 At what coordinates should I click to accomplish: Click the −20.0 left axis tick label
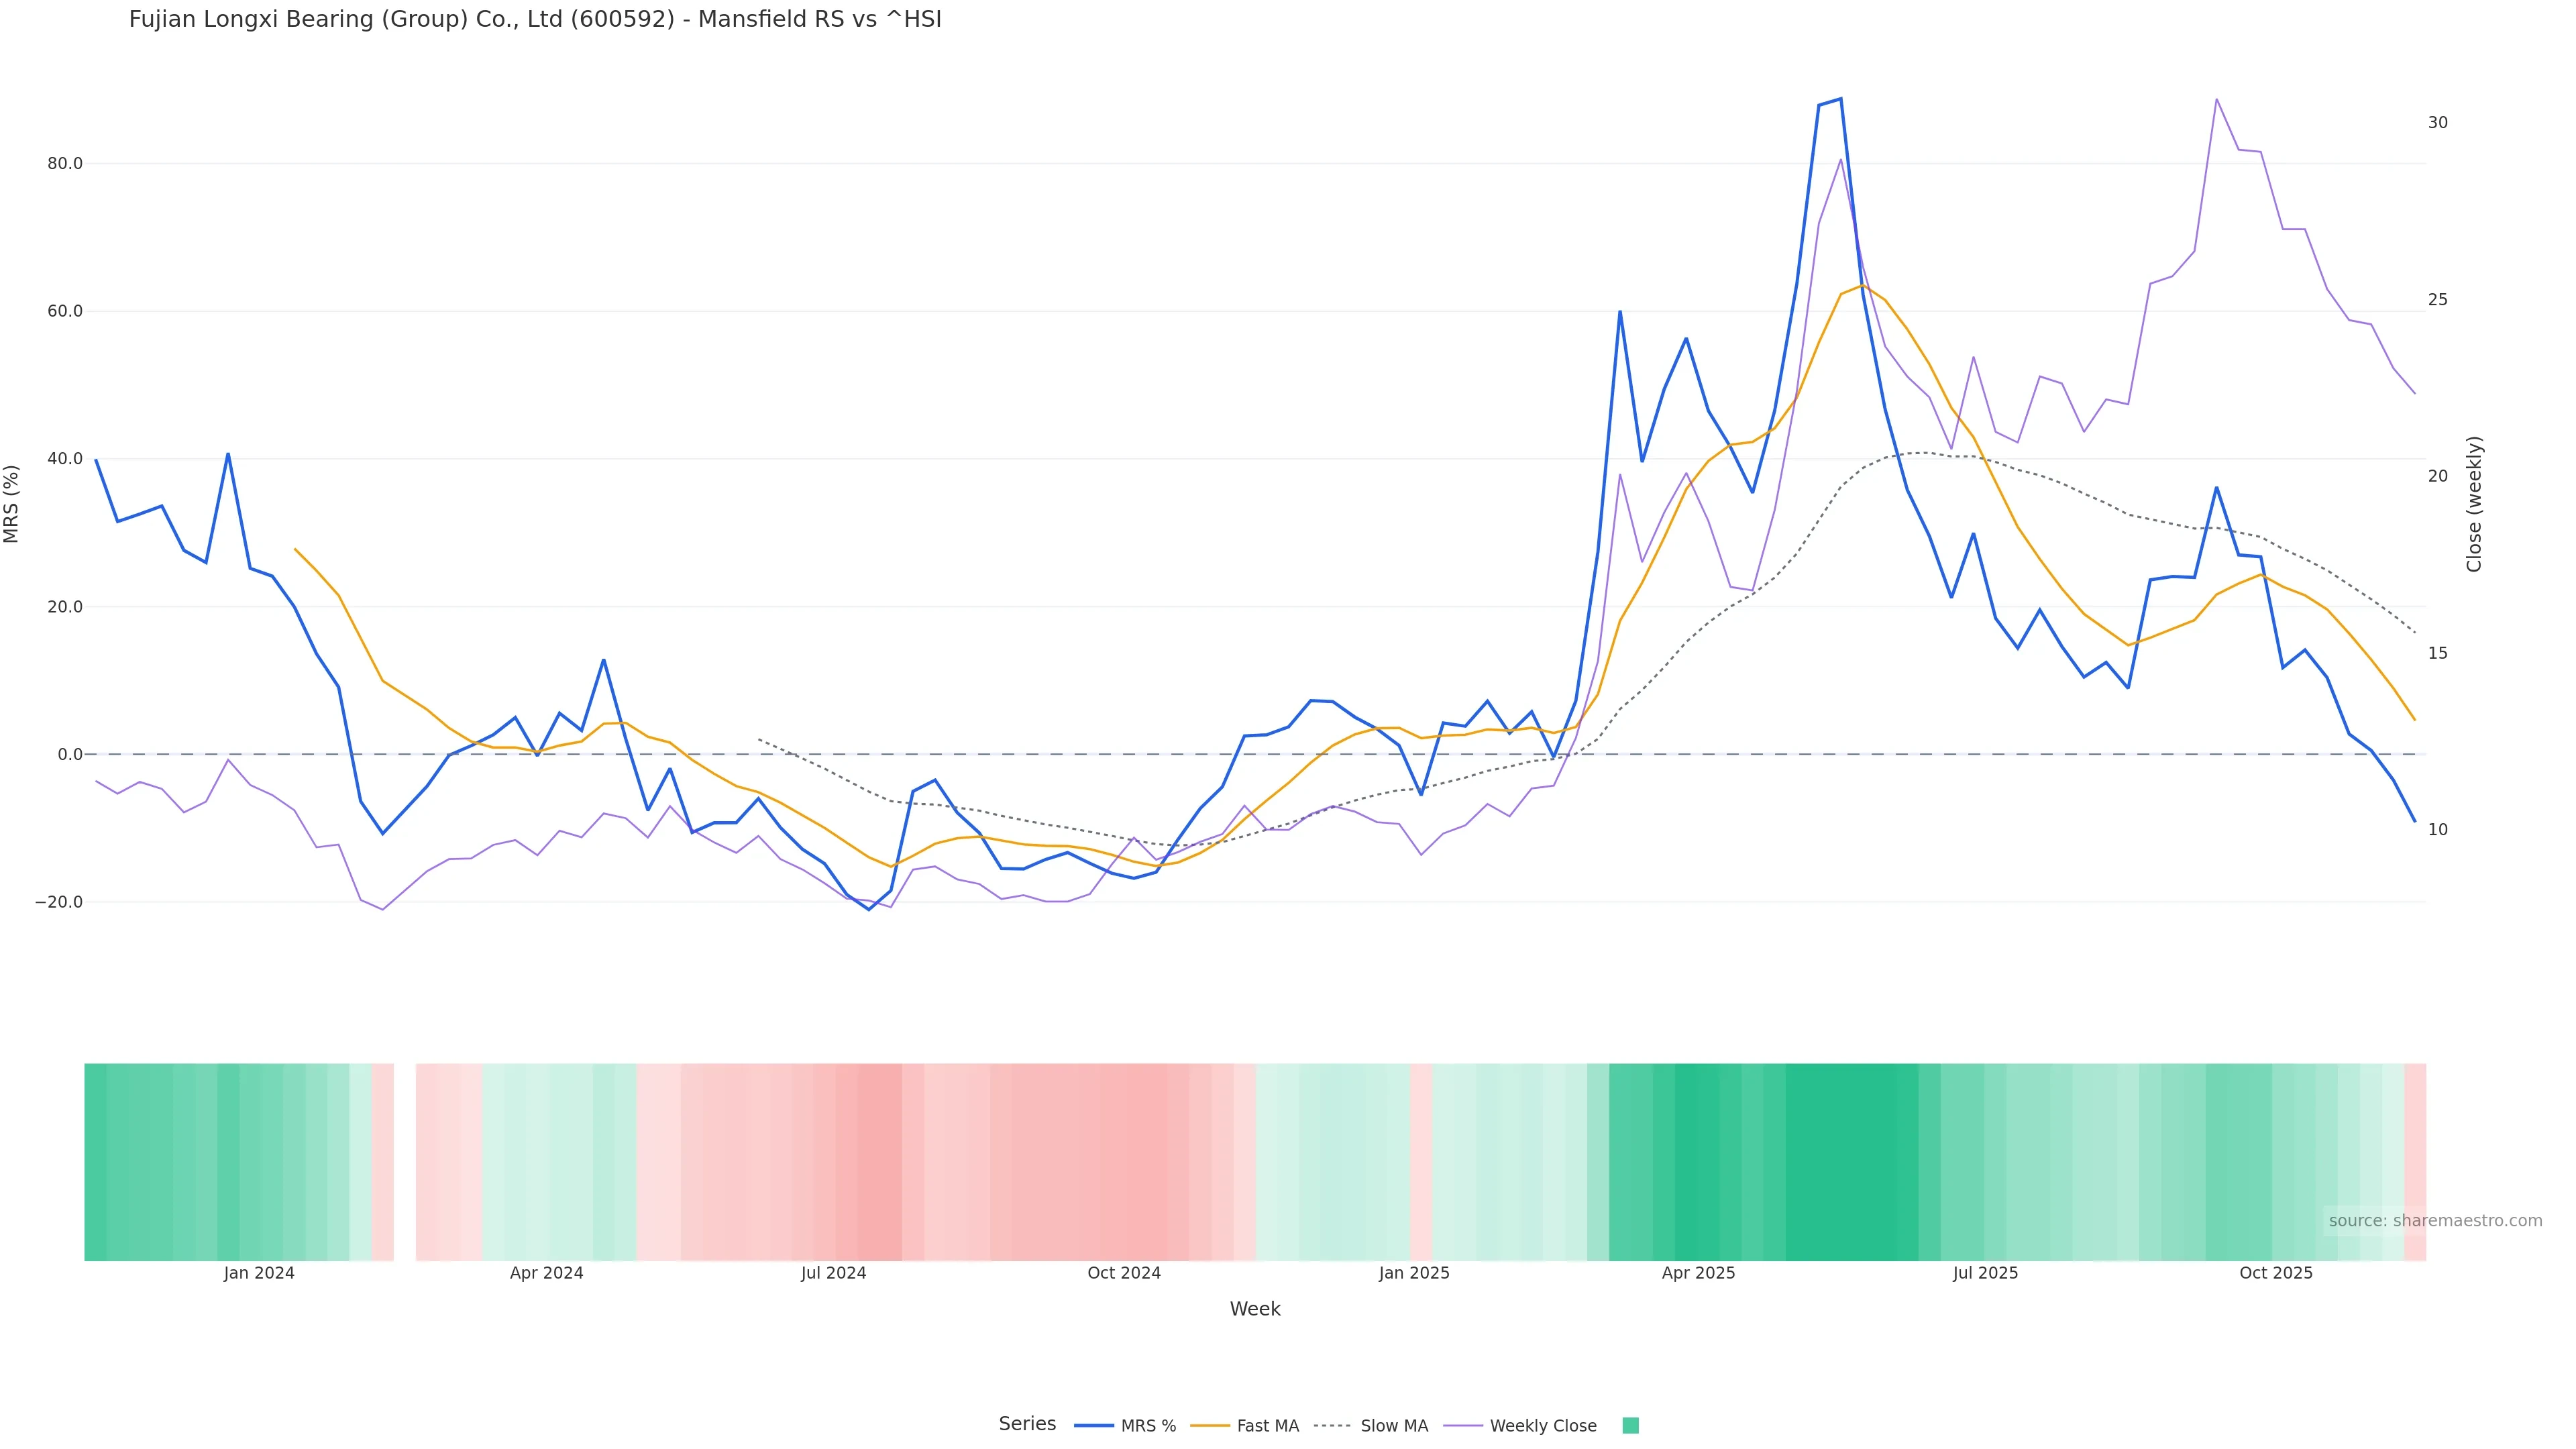[x=59, y=902]
